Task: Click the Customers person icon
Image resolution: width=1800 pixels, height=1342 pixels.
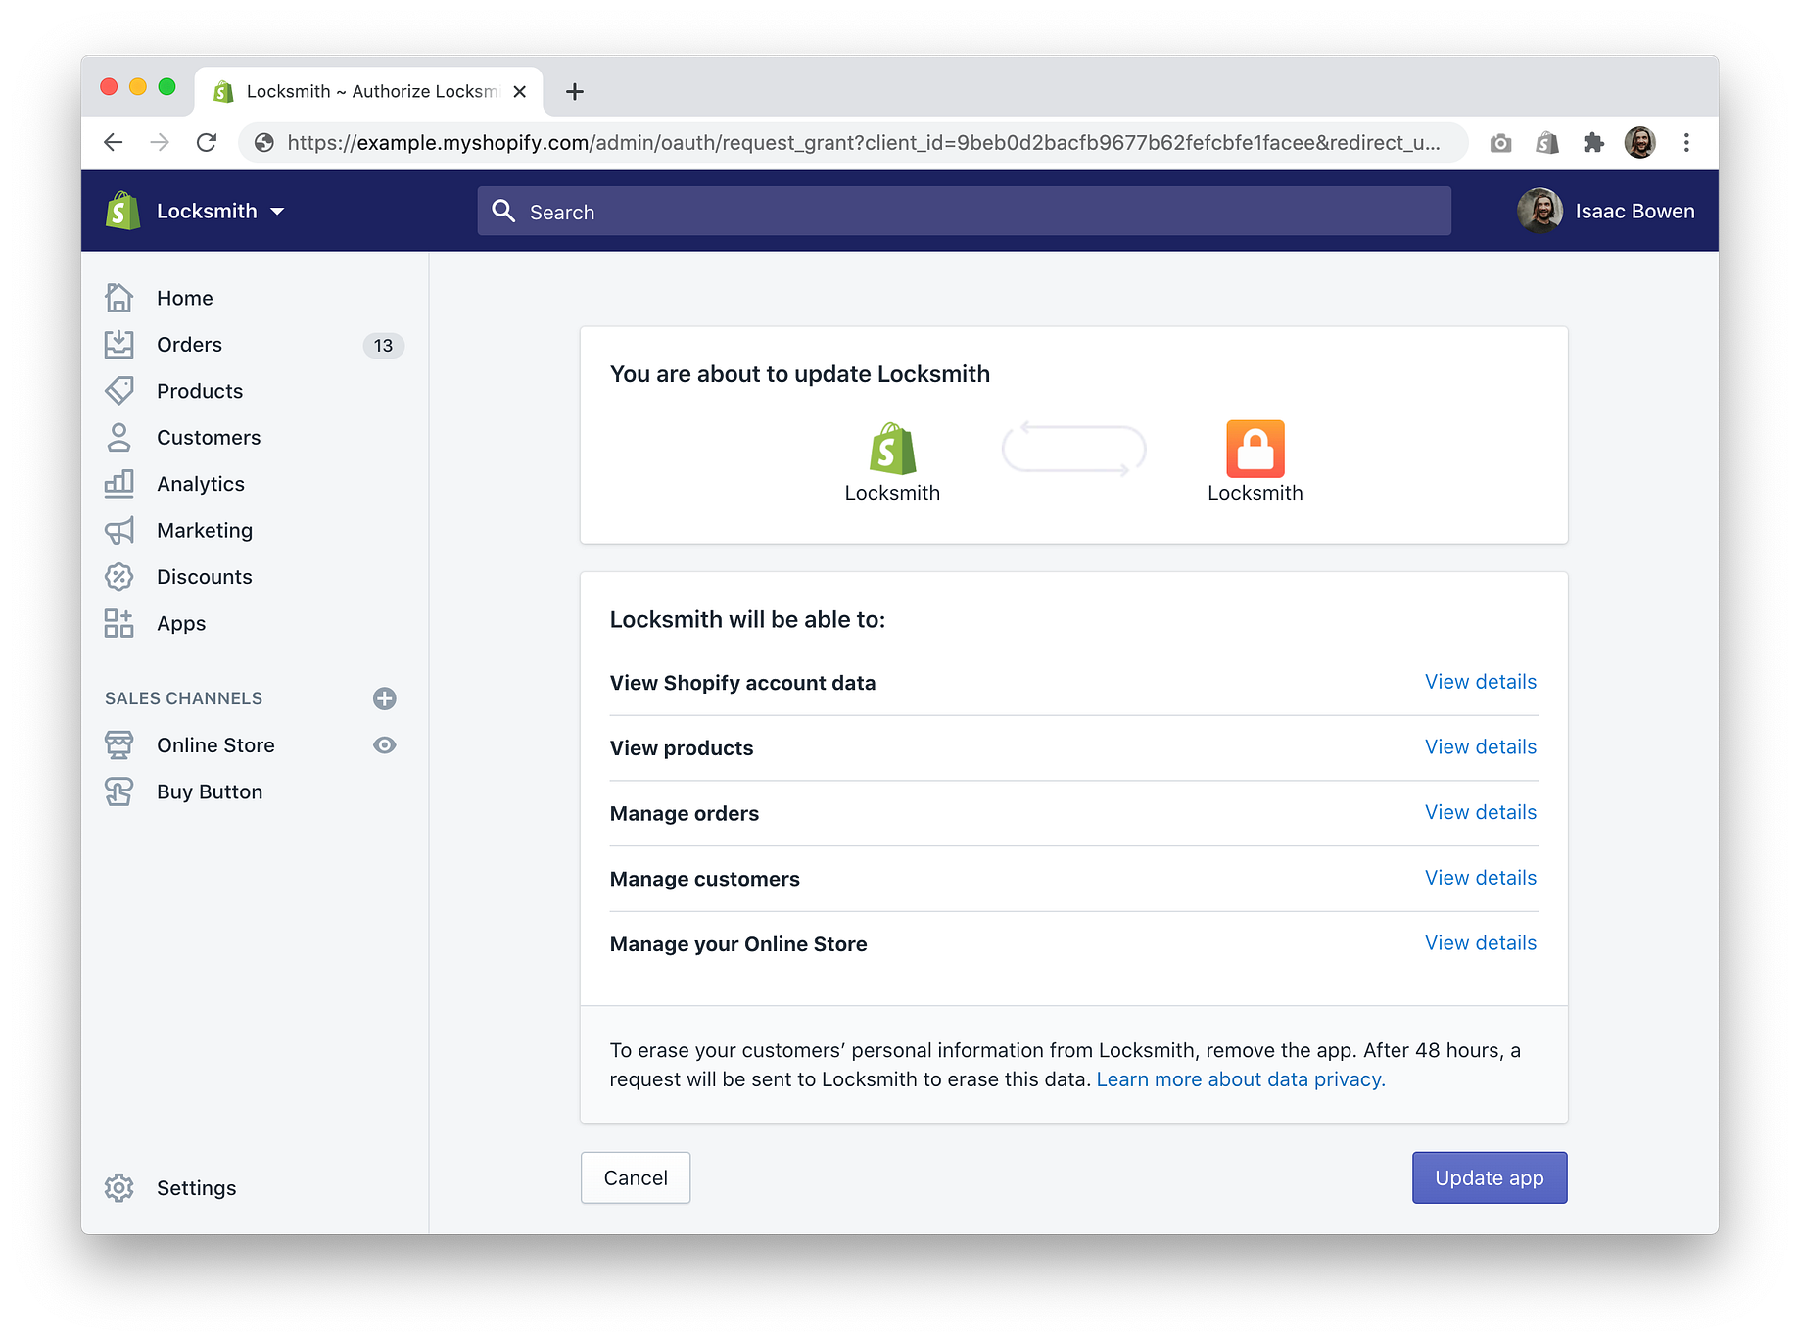Action: pos(119,437)
